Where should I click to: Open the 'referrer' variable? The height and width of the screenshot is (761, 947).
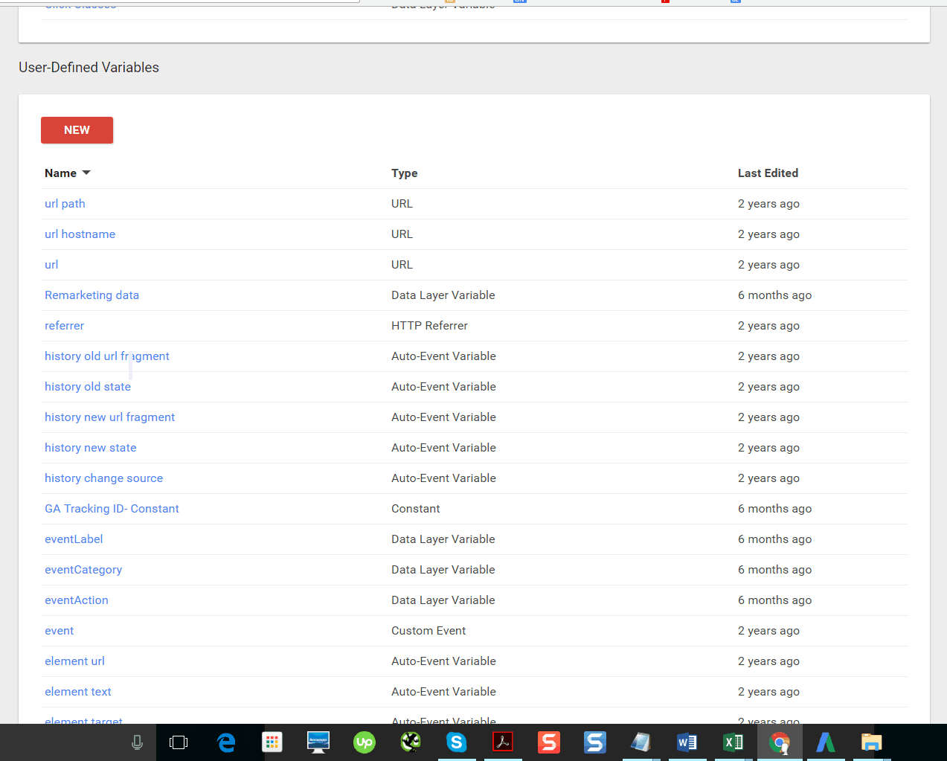click(x=64, y=326)
